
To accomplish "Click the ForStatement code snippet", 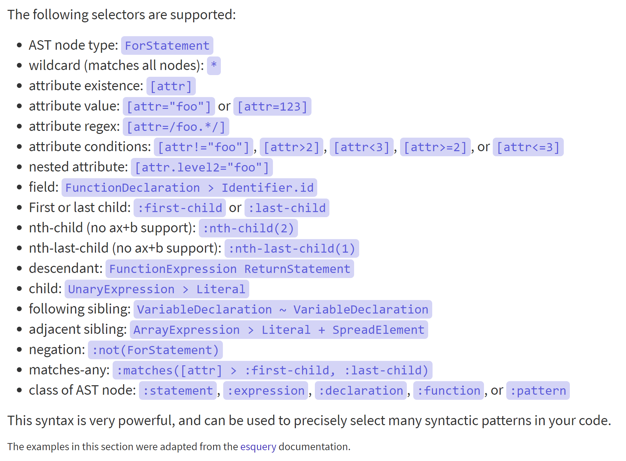I will pyautogui.click(x=167, y=46).
